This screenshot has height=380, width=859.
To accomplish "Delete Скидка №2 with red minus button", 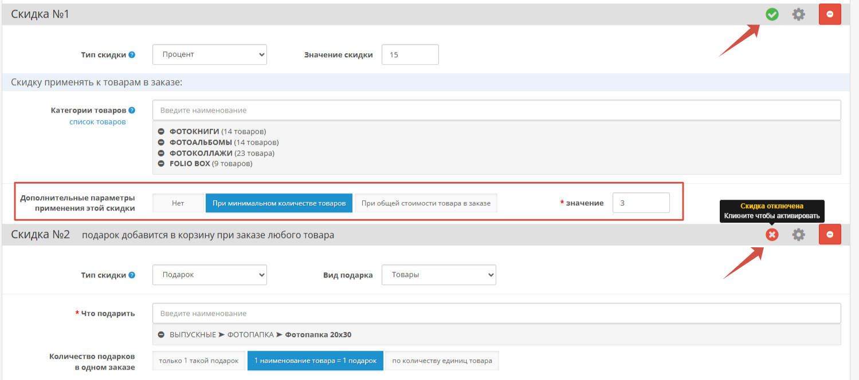I will tap(830, 234).
